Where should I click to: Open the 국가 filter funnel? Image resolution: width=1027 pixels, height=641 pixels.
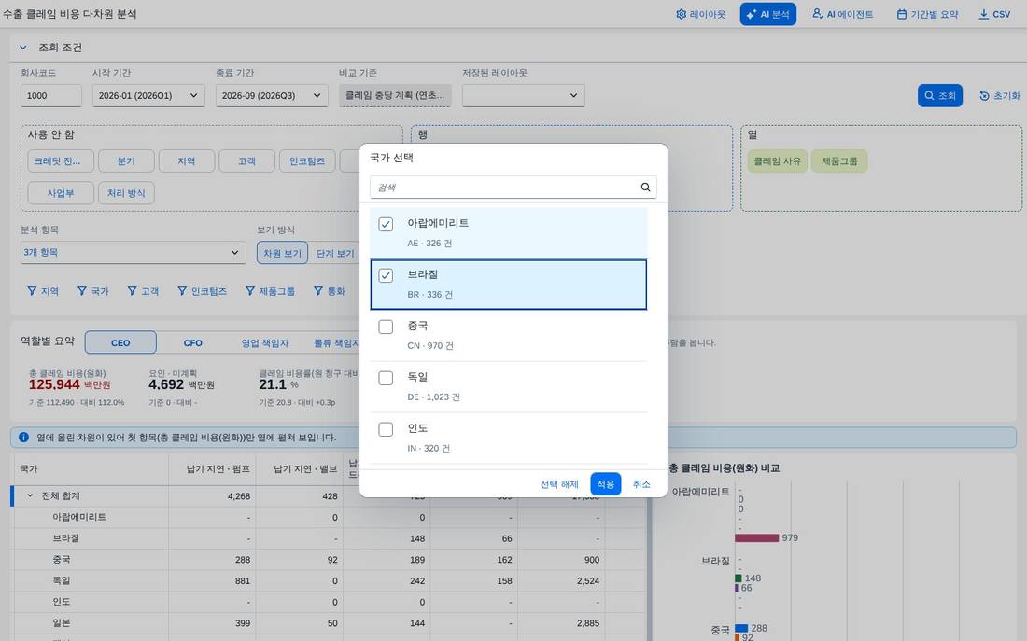point(82,291)
